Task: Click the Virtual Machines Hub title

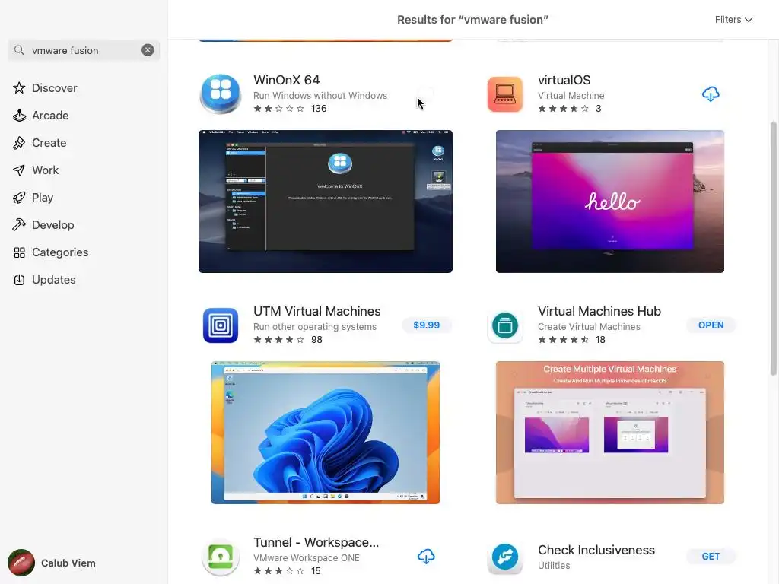Action: (x=599, y=311)
